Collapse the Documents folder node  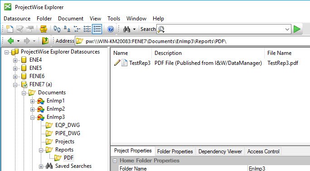pos(24,93)
